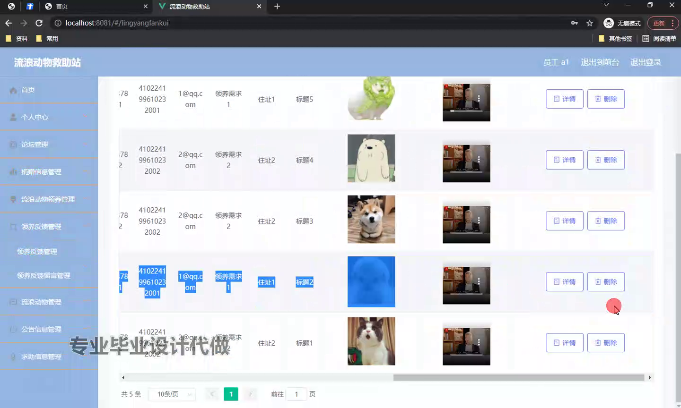Image resolution: width=681 pixels, height=408 pixels.
Task: Click the surprised cat photo in 标题1 row
Action: (x=371, y=341)
